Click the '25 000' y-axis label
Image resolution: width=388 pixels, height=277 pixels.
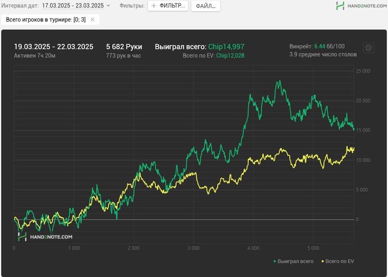tap(363, 71)
